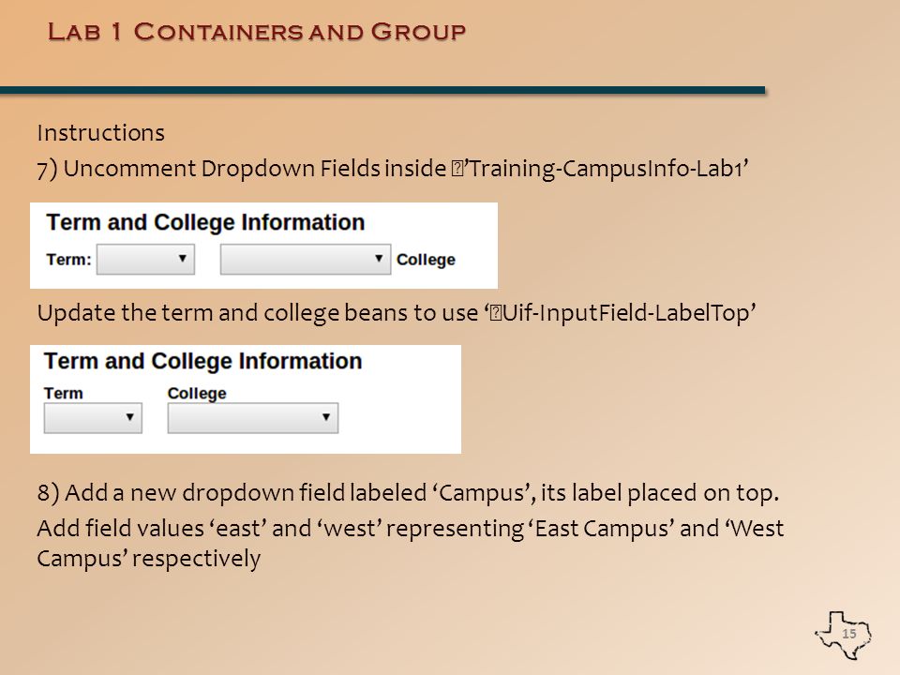Click the first Term and College Information heading
Viewport: 900px width, 675px height.
[205, 223]
